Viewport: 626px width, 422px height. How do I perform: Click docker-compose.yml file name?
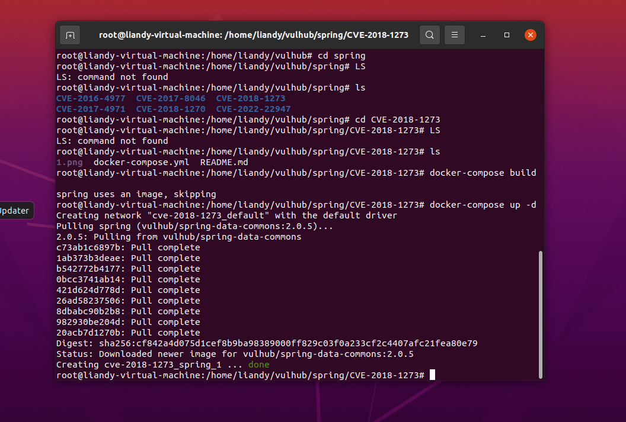coord(141,162)
